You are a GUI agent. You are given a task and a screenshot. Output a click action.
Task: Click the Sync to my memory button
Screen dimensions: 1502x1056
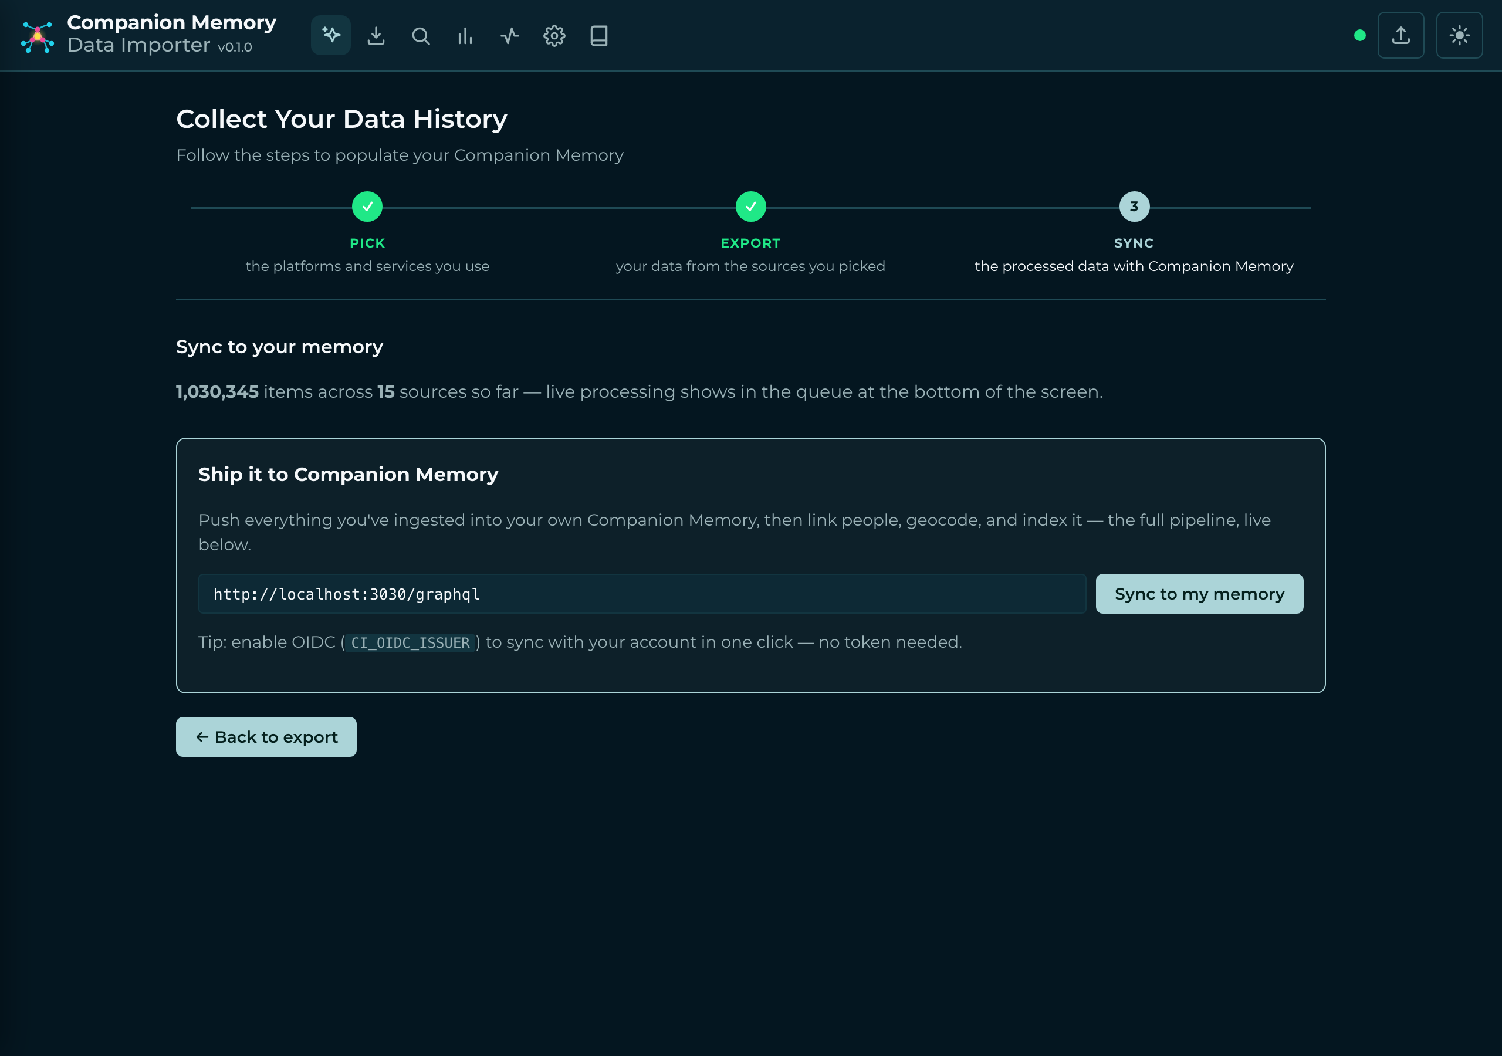click(1199, 594)
